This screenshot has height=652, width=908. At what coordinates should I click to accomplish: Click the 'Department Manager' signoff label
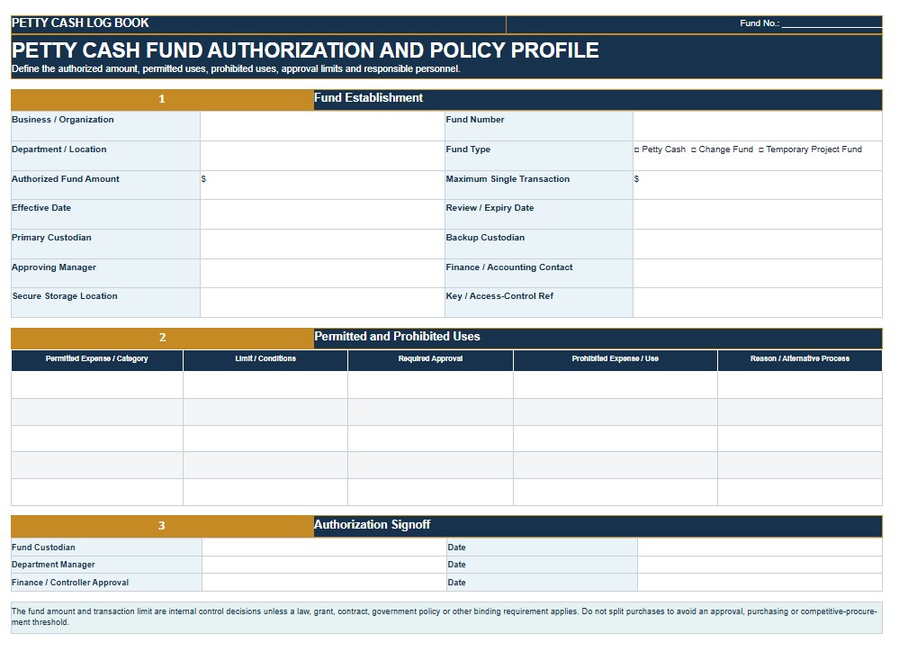(x=53, y=565)
